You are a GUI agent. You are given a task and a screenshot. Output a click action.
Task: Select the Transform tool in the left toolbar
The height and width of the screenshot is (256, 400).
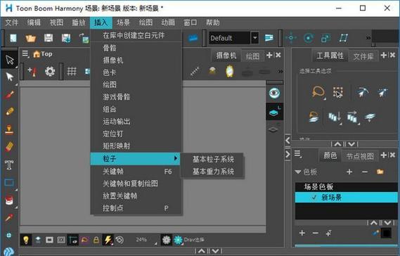click(x=9, y=60)
